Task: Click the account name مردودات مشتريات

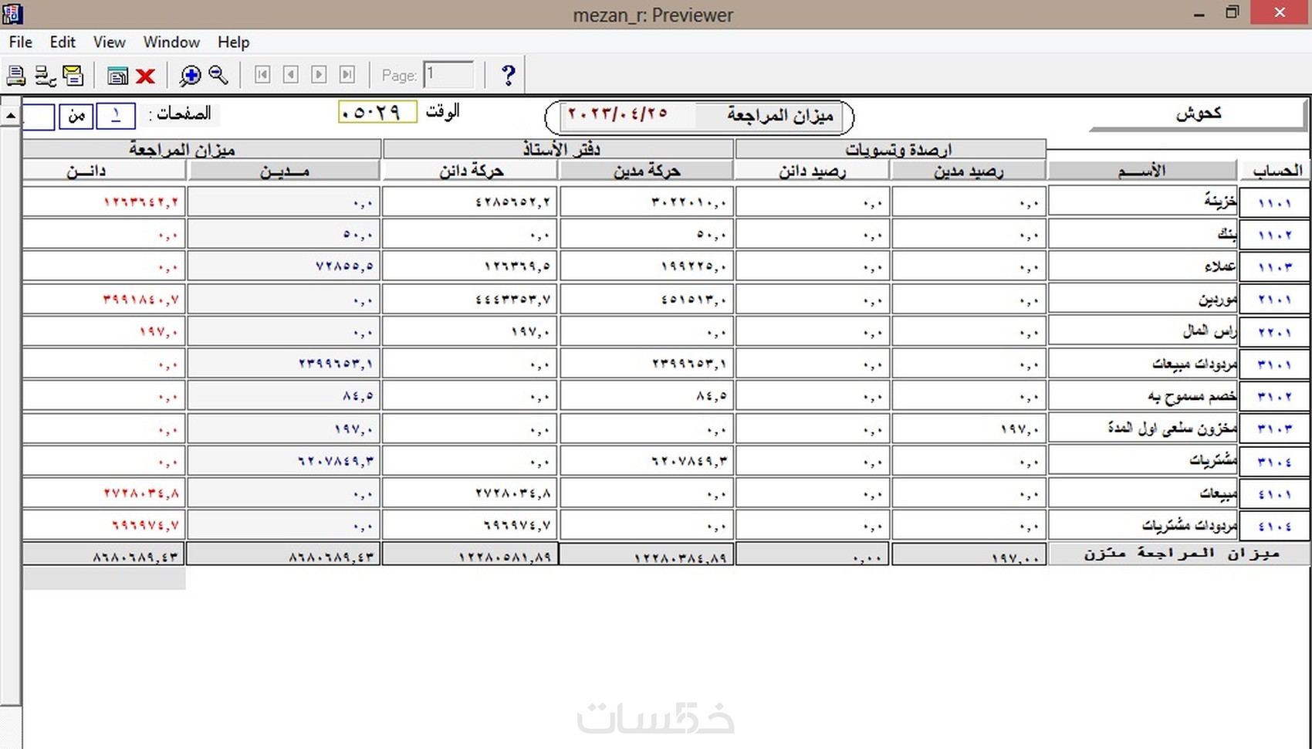Action: pos(1189,526)
